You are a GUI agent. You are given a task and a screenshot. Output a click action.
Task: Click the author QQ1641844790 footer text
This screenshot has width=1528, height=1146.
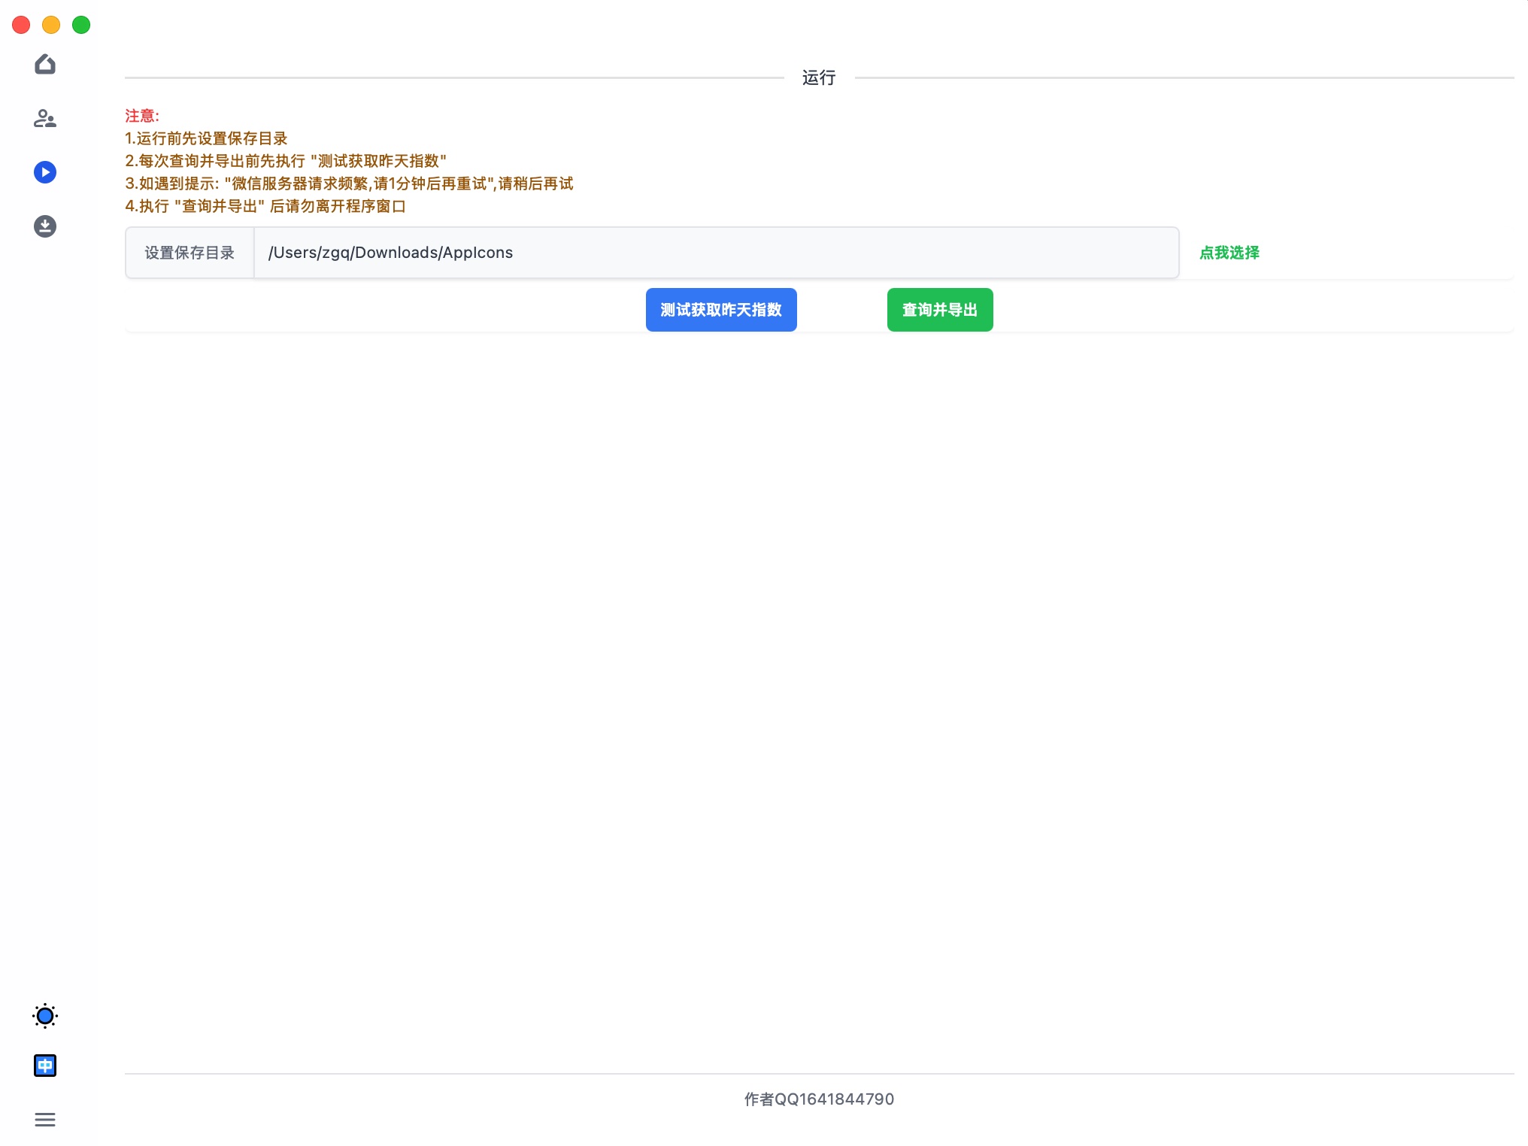819,1099
